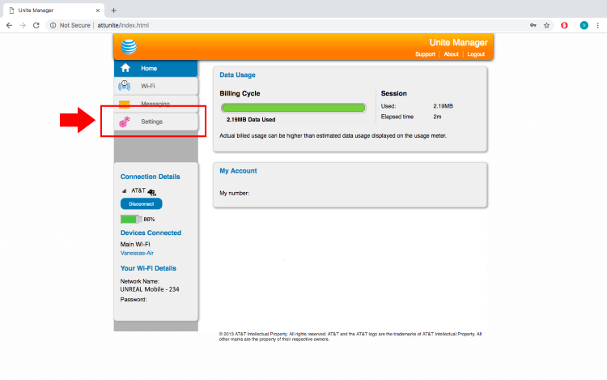
Task: Close the Unite Manager tab
Action: point(98,11)
